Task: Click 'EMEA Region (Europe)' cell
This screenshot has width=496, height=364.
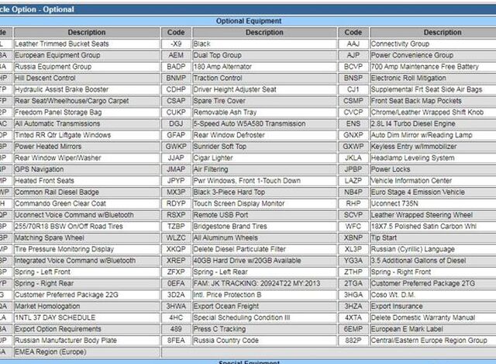Action: (87, 352)
